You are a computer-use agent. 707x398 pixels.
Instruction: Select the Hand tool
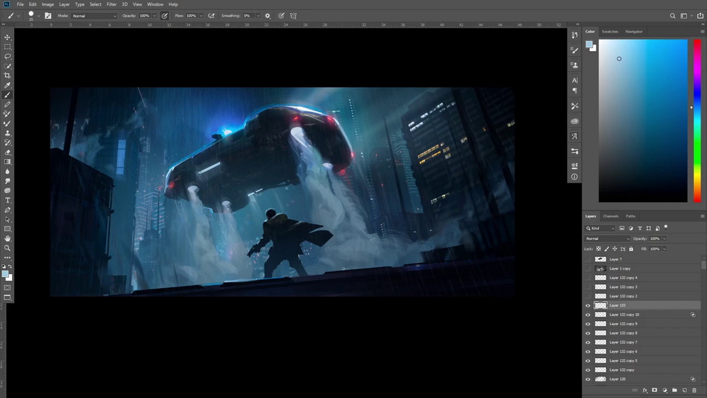(x=8, y=238)
